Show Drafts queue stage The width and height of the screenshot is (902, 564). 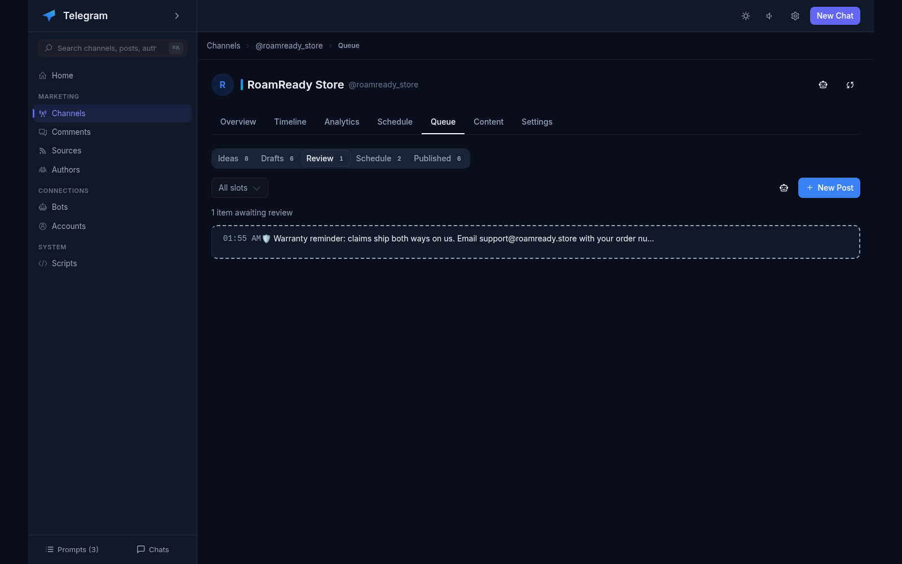pos(277,158)
